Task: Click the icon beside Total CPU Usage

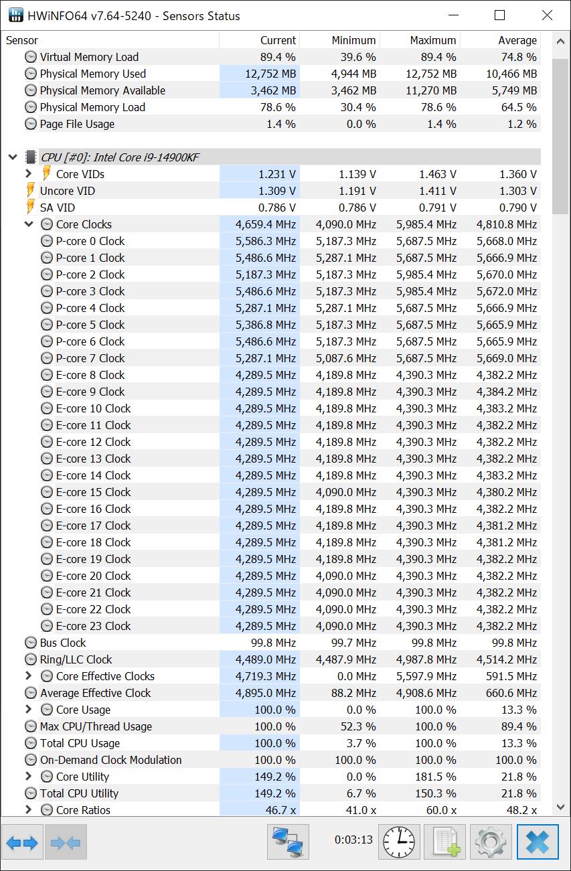Action: click(x=31, y=743)
